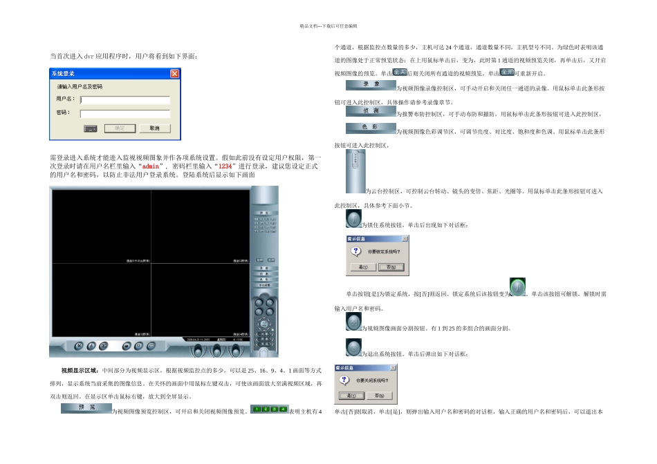Image resolution: width=657 pixels, height=464 pixels.
Task: Click 是(Y) in the lock system dialog
Action: [363, 267]
